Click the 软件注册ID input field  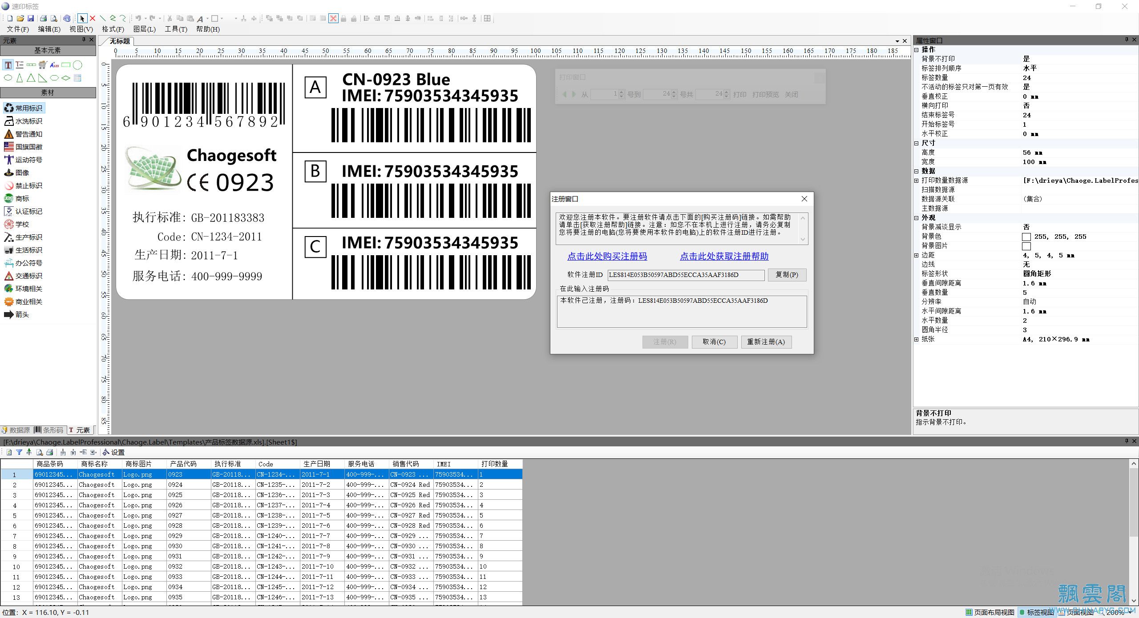pyautogui.click(x=686, y=275)
